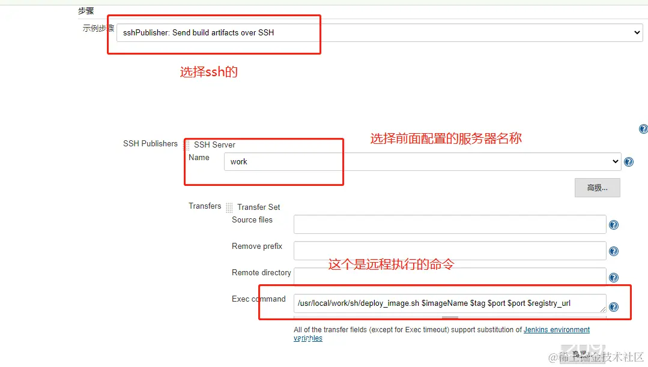This screenshot has height=367, width=648.
Task: Focus the Source files input field
Action: coord(450,224)
